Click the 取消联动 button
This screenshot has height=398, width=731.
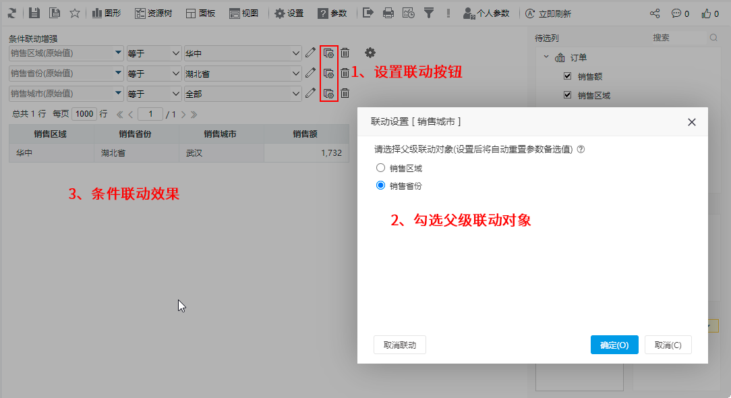click(399, 345)
